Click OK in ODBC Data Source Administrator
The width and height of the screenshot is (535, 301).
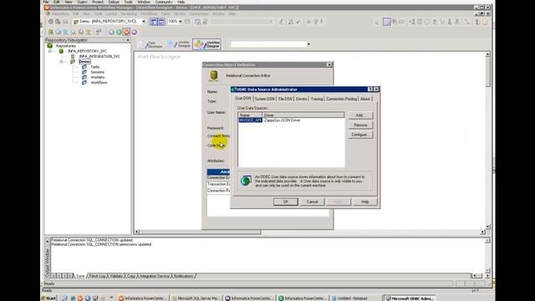coord(286,202)
